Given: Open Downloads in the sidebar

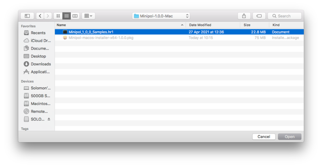Looking at the screenshot, I should click(x=37, y=64).
